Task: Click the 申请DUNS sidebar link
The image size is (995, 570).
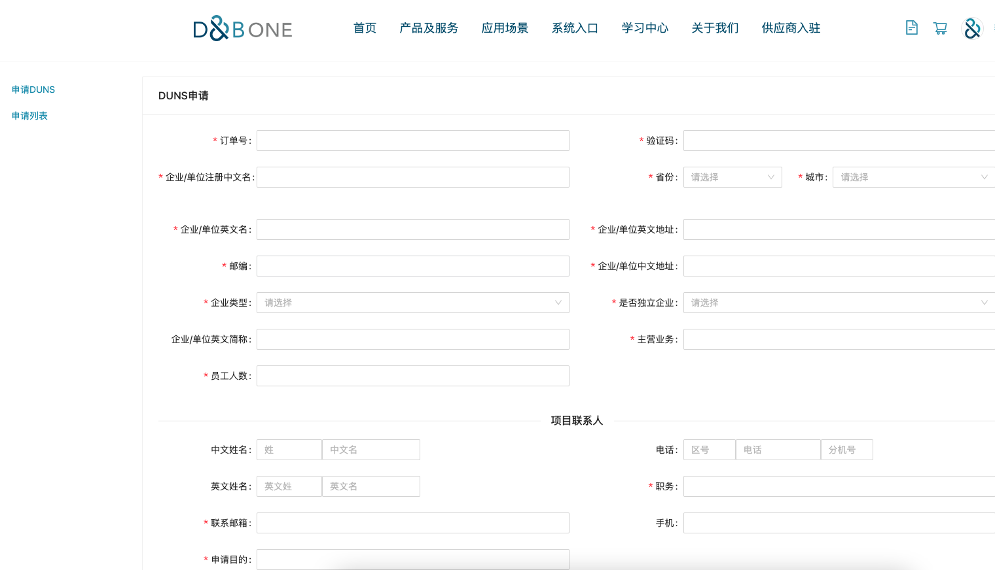Action: 33,90
